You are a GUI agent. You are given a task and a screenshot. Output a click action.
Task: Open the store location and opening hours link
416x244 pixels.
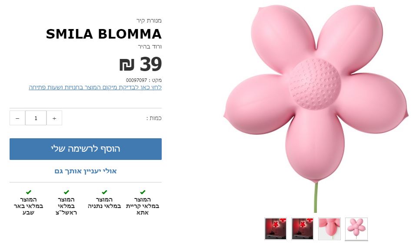pyautogui.click(x=95, y=88)
